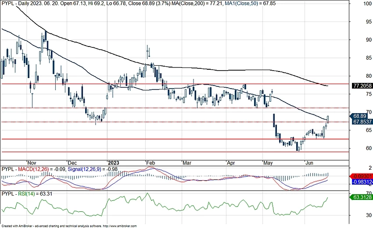This screenshot has width=373, height=228.
Task: Click the 60 price axis label
Action: pyautogui.click(x=369, y=148)
